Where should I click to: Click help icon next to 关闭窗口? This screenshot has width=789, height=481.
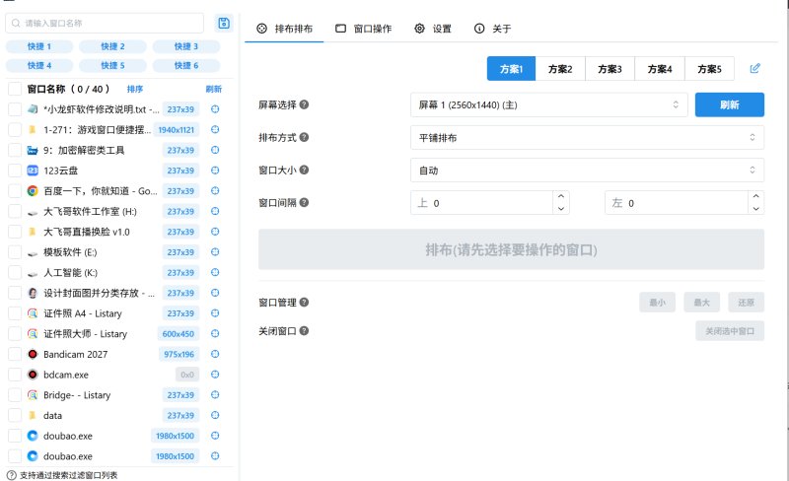[304, 331]
